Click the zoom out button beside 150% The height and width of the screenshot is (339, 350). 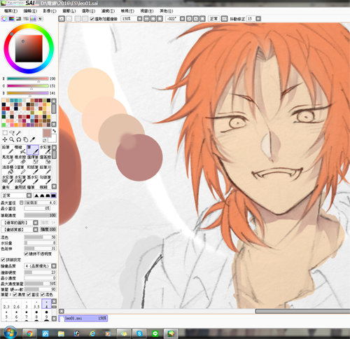[146, 19]
